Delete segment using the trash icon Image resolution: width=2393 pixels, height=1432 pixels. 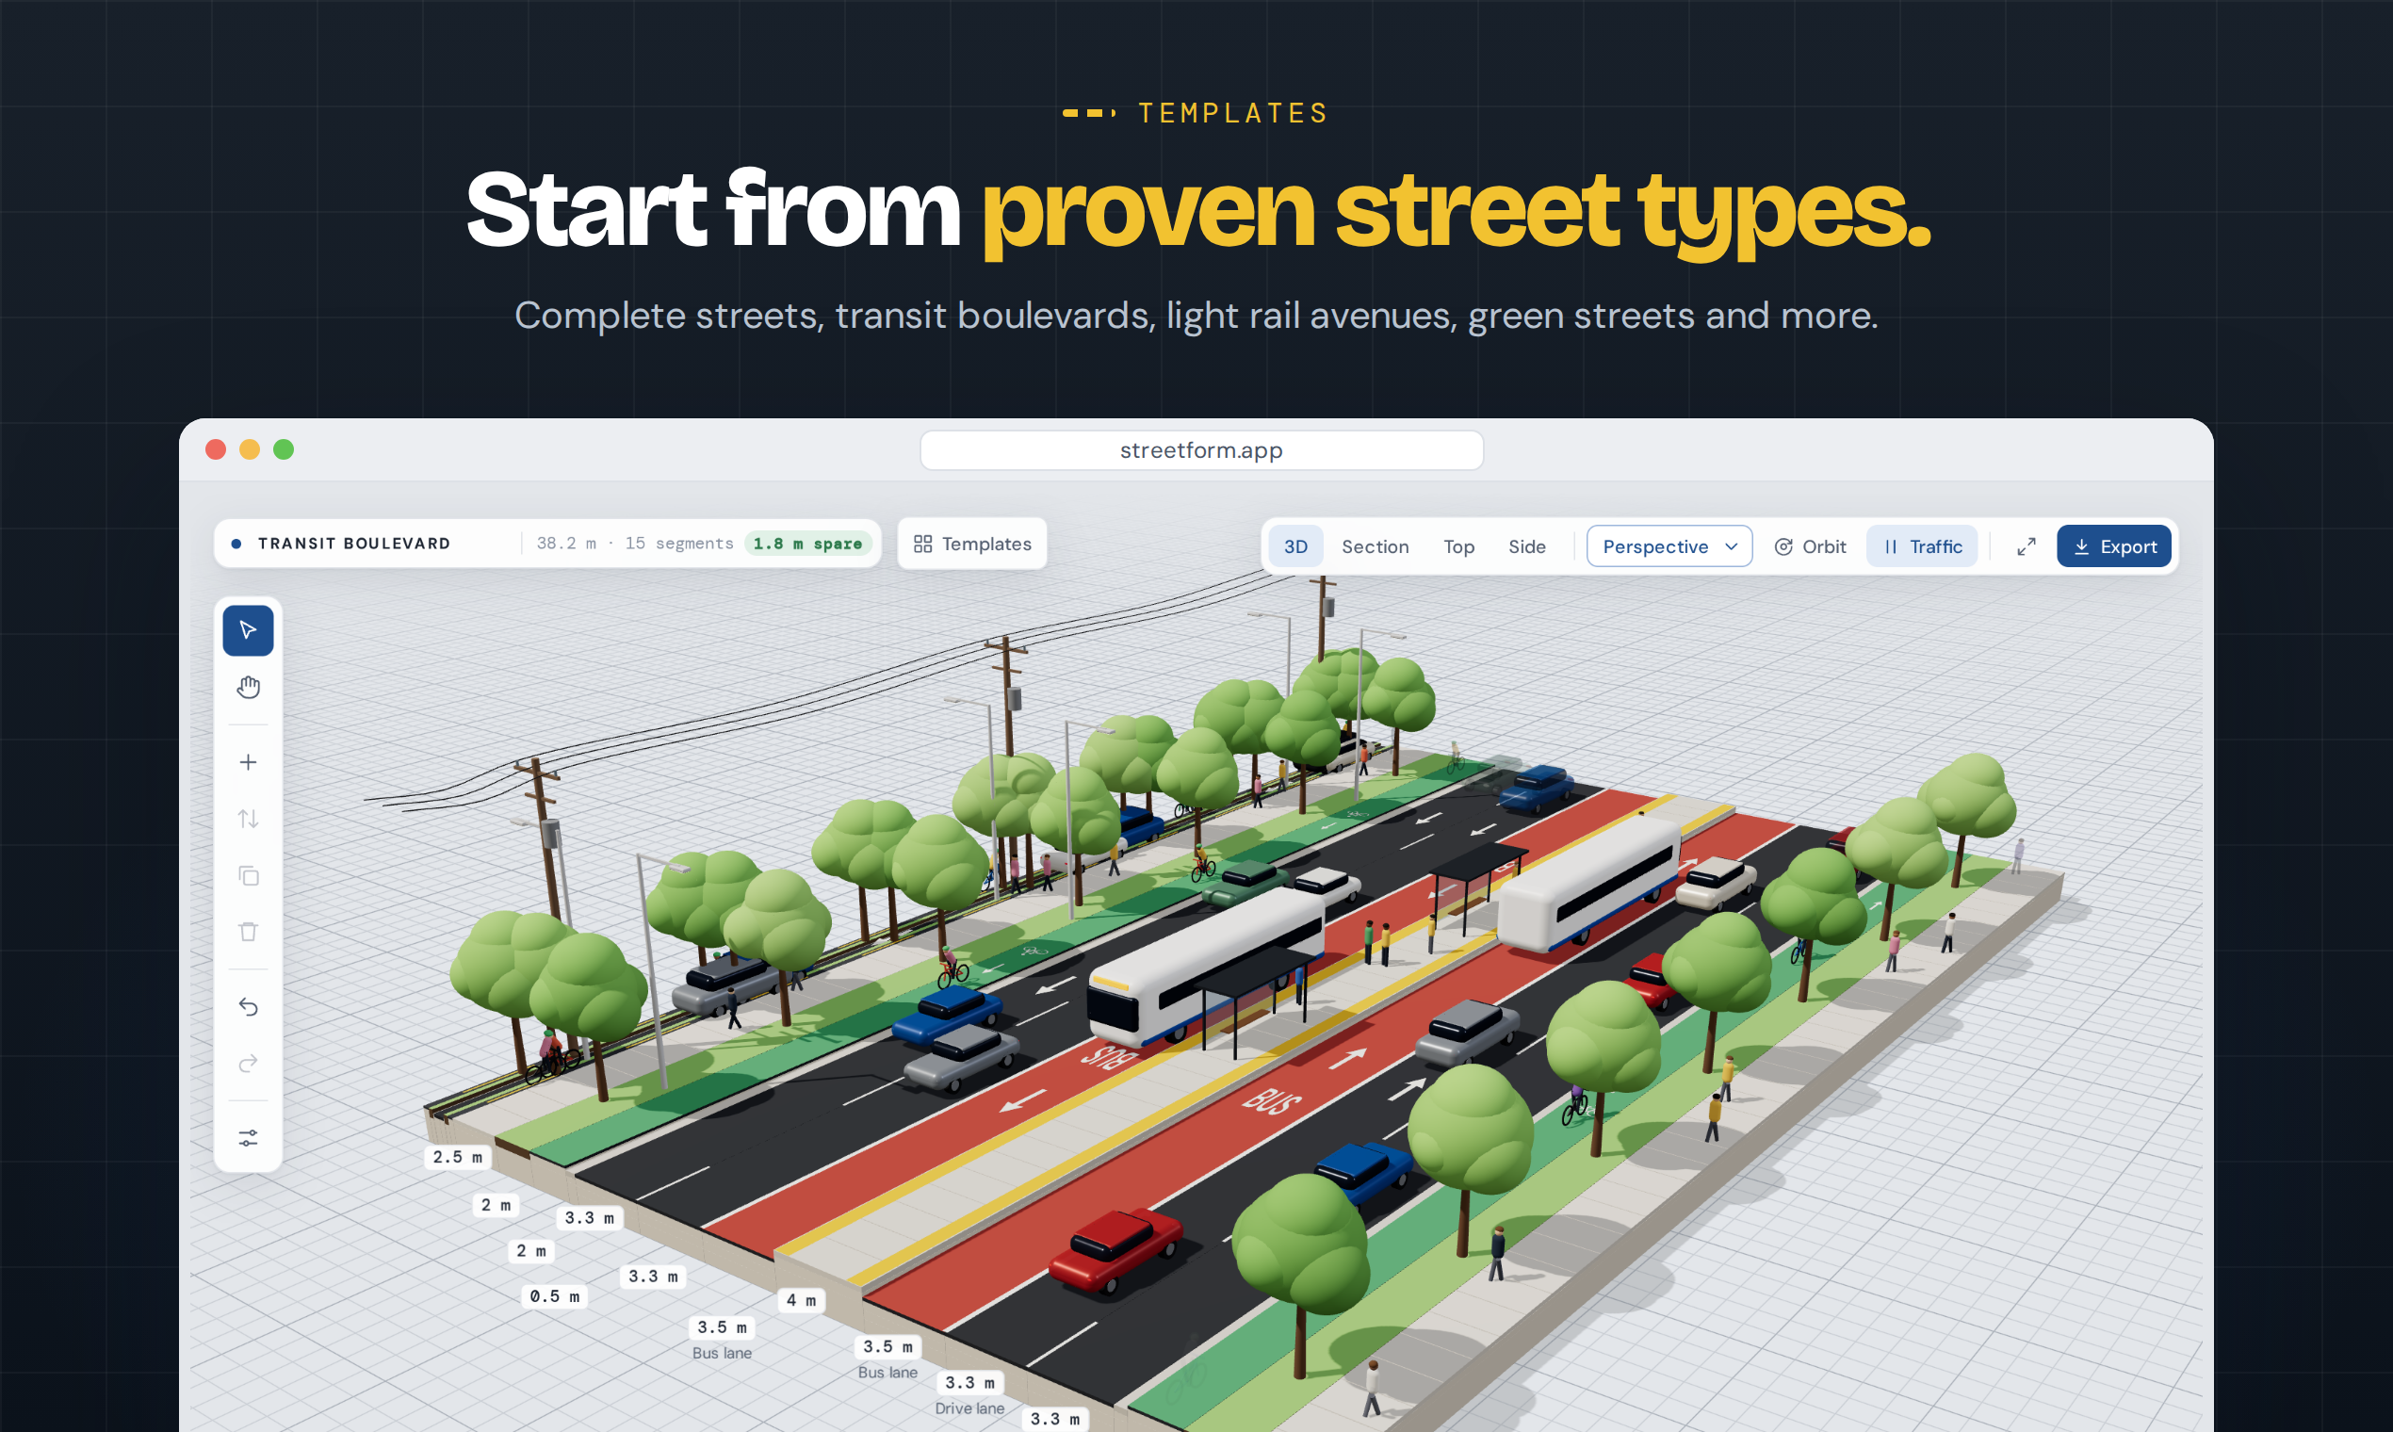(248, 931)
